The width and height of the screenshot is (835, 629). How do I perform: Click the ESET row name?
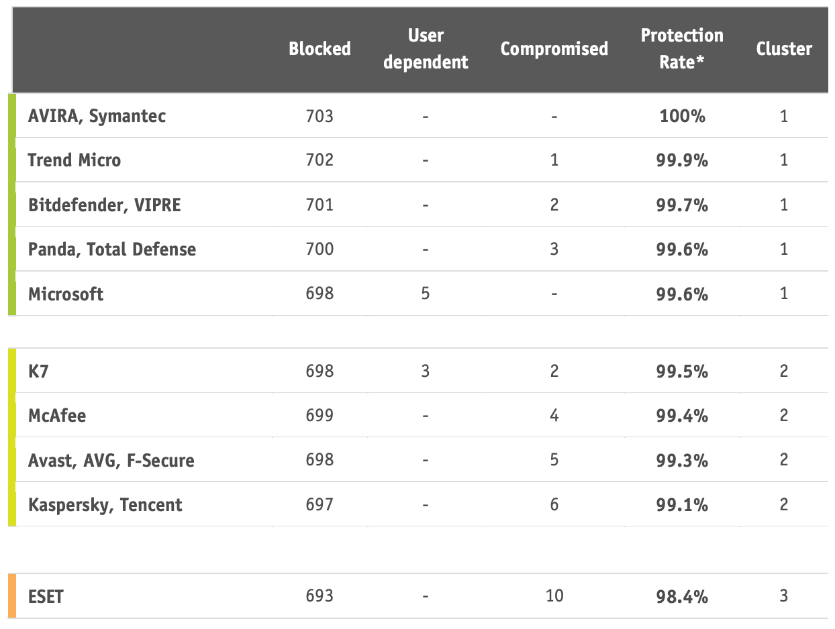point(46,596)
